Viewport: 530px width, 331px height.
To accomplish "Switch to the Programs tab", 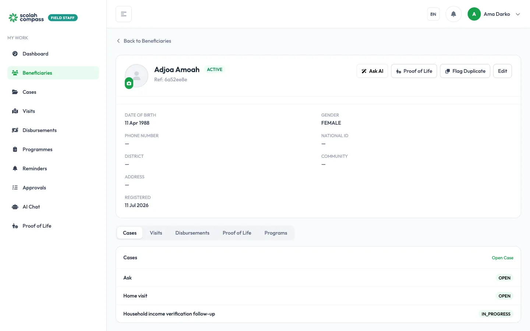I will [276, 233].
